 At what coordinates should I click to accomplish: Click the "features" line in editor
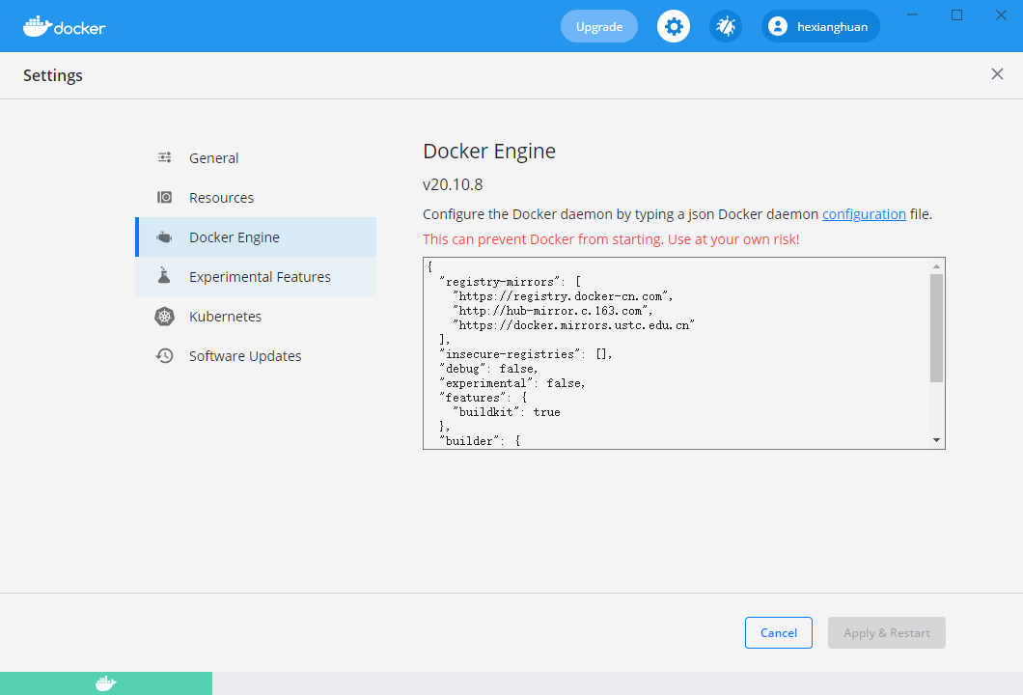(x=483, y=398)
